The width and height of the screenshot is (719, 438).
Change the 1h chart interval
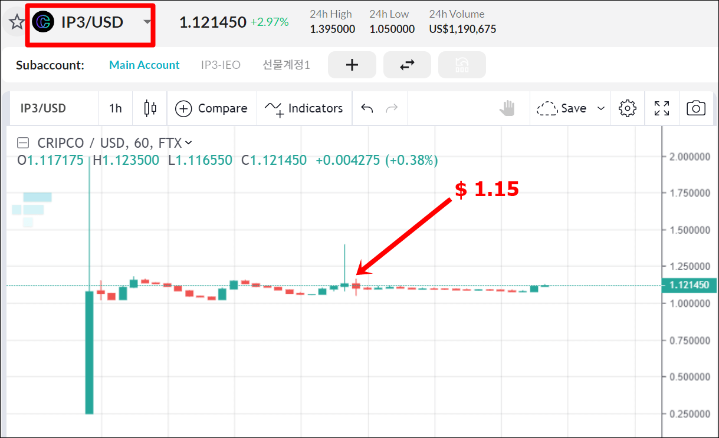[116, 108]
